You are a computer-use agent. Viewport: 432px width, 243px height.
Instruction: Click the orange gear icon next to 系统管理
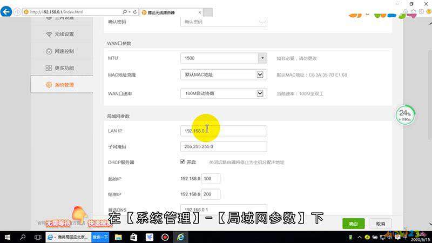point(49,85)
